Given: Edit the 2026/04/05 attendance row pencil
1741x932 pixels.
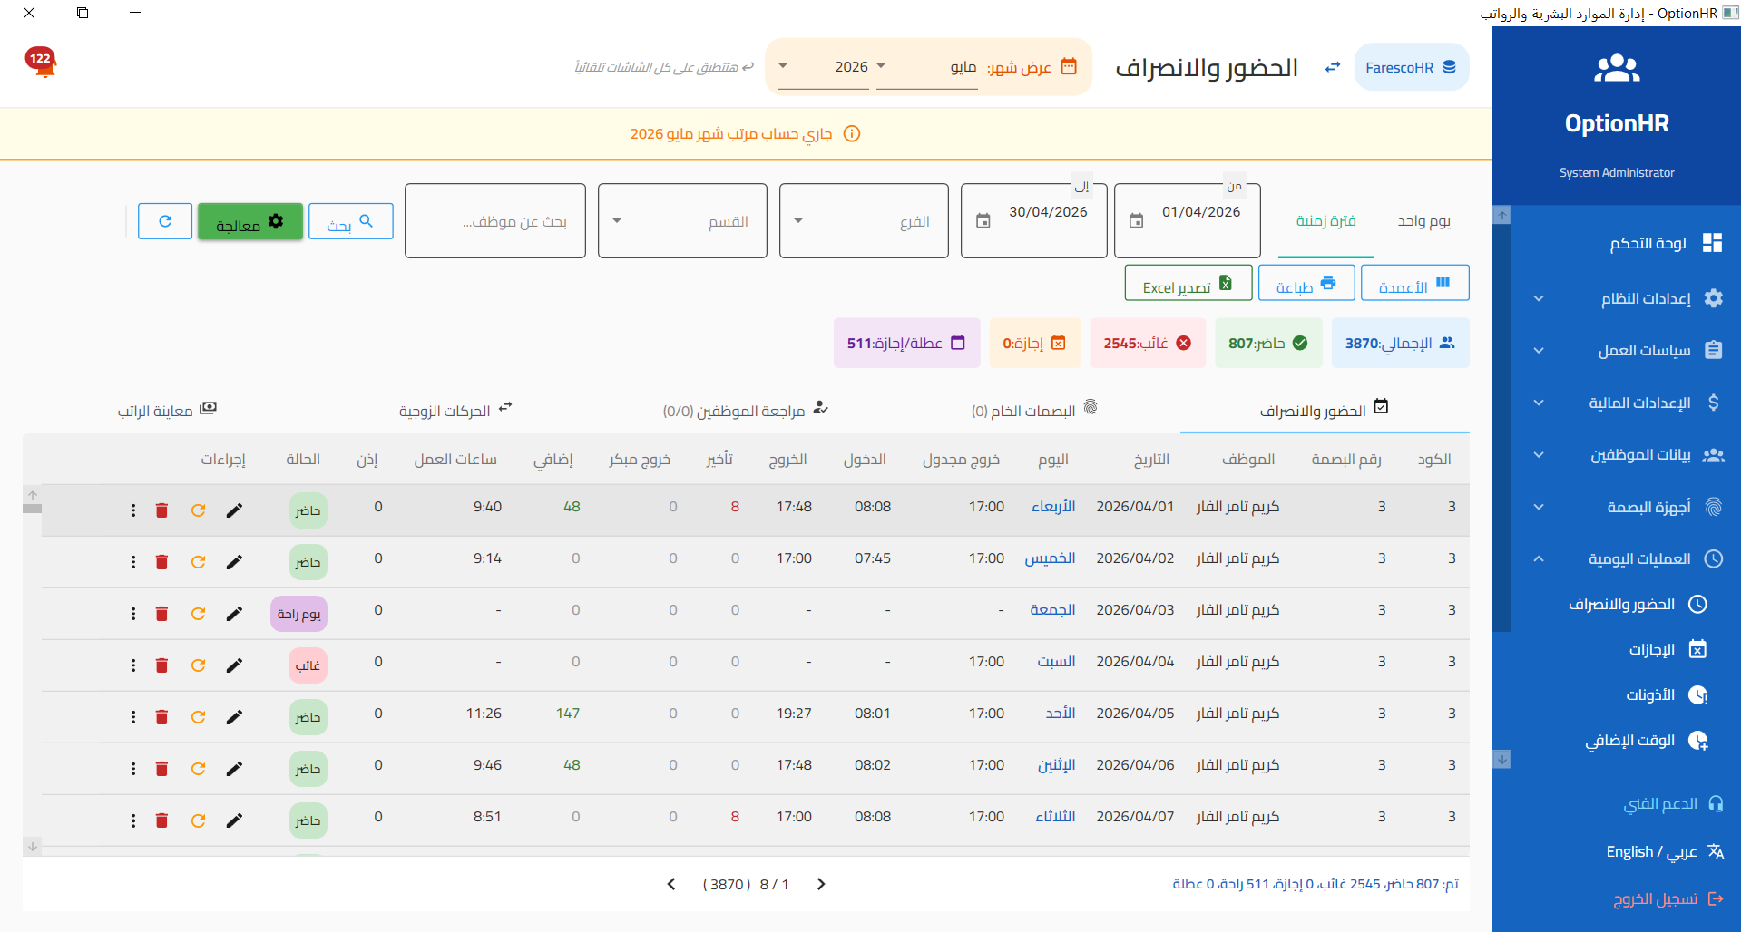Looking at the screenshot, I should tap(234, 717).
